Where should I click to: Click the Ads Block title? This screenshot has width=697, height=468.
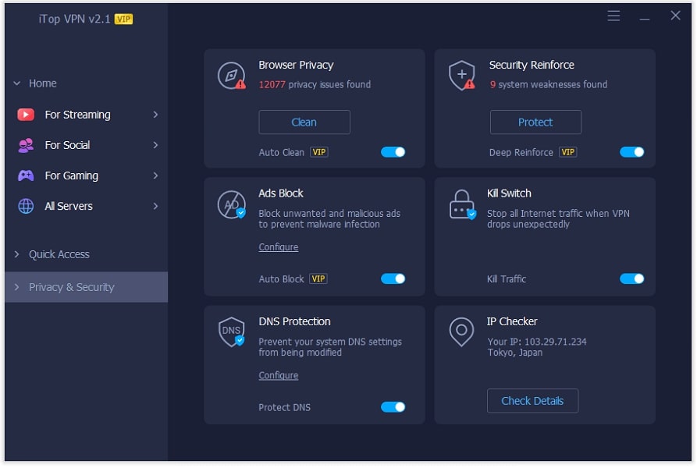pos(281,193)
